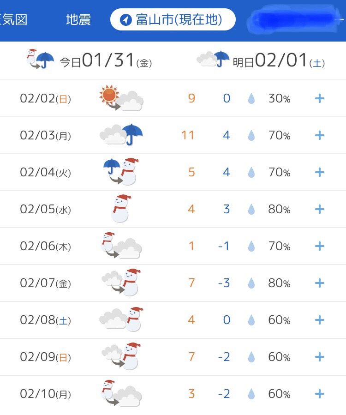
Task: Open the 天気図 tab at top left
Action: pos(13,19)
